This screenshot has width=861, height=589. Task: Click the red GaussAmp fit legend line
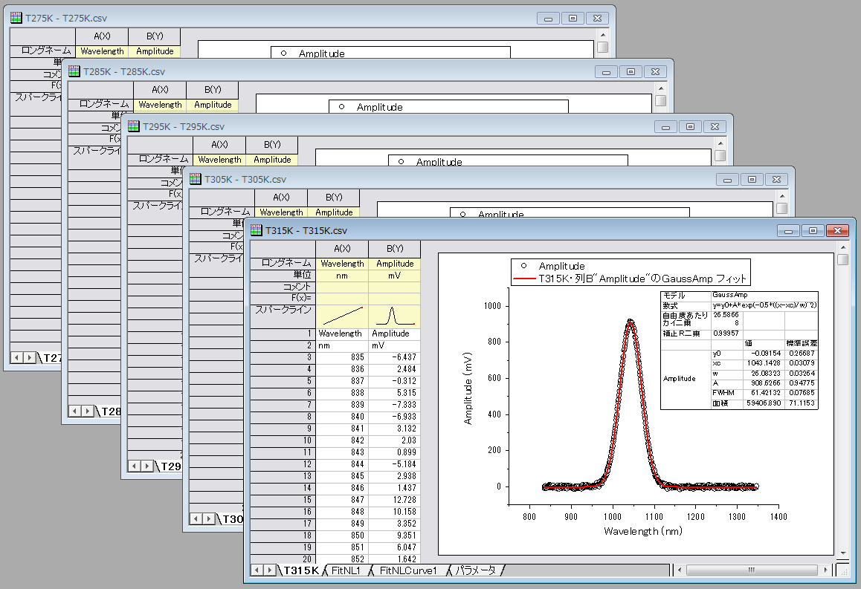(524, 279)
